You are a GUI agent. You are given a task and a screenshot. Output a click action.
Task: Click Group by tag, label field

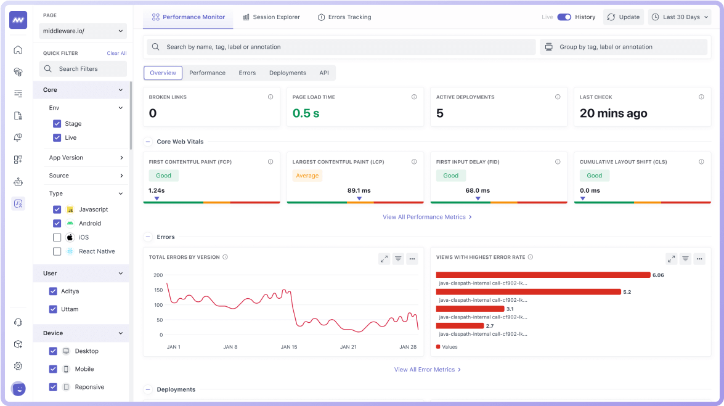click(x=624, y=47)
